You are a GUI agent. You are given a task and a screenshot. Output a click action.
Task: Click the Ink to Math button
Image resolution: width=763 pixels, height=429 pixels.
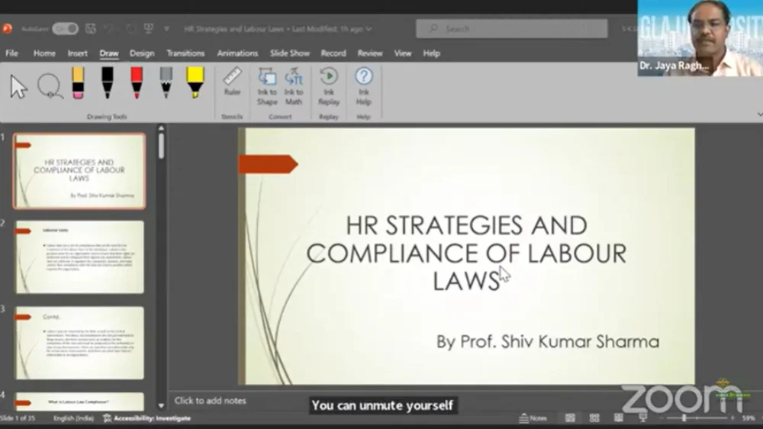tap(294, 86)
